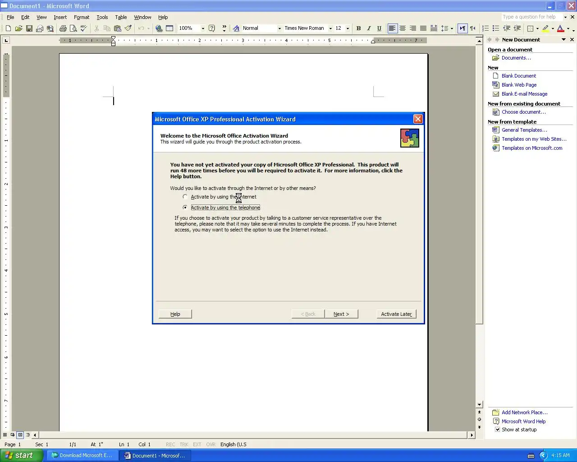
Task: Open the Edit menu
Action: (25, 17)
